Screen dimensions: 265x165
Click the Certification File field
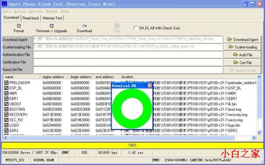tap(128, 62)
